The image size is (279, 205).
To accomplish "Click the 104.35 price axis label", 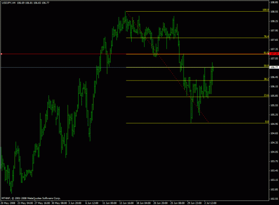I will click(x=274, y=142).
